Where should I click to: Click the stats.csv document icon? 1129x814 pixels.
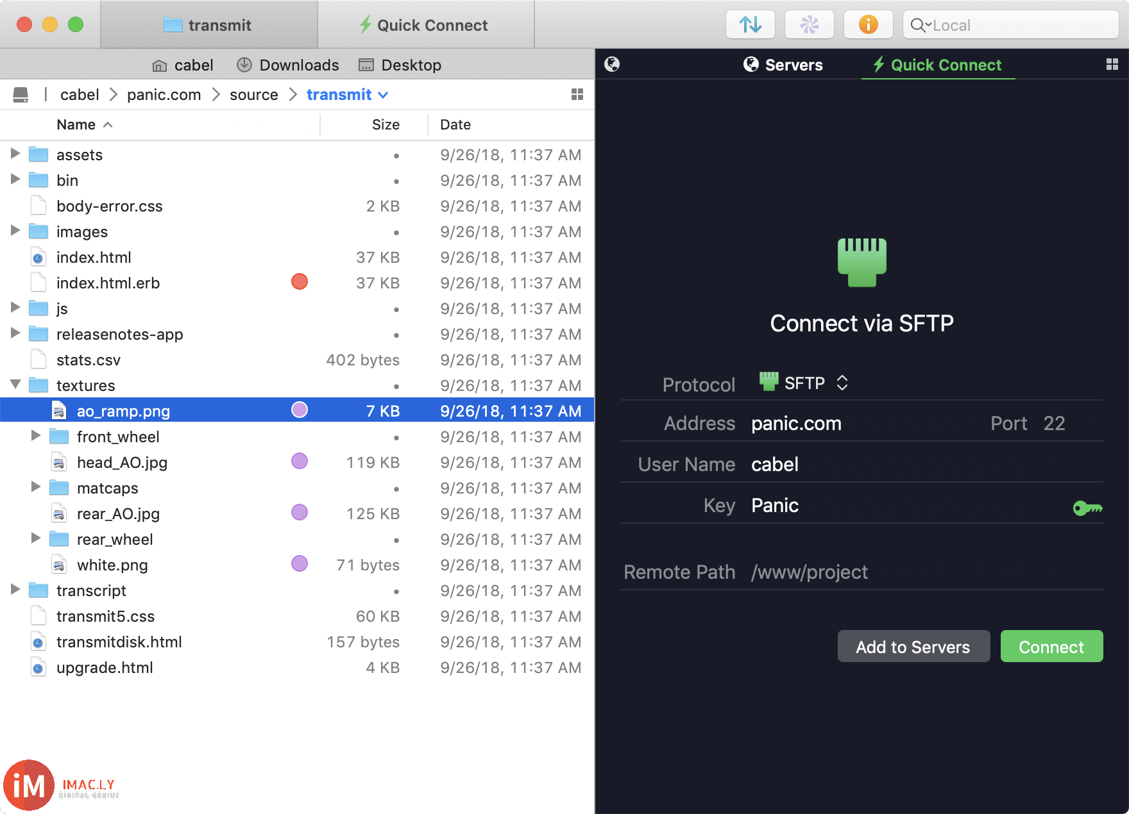(x=38, y=360)
